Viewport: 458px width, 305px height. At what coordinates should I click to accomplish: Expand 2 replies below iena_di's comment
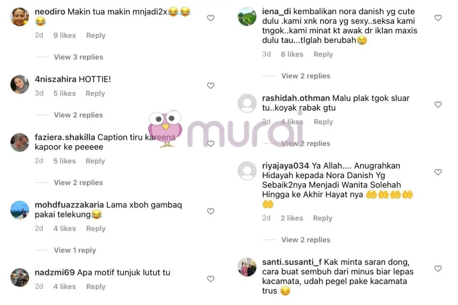click(306, 76)
